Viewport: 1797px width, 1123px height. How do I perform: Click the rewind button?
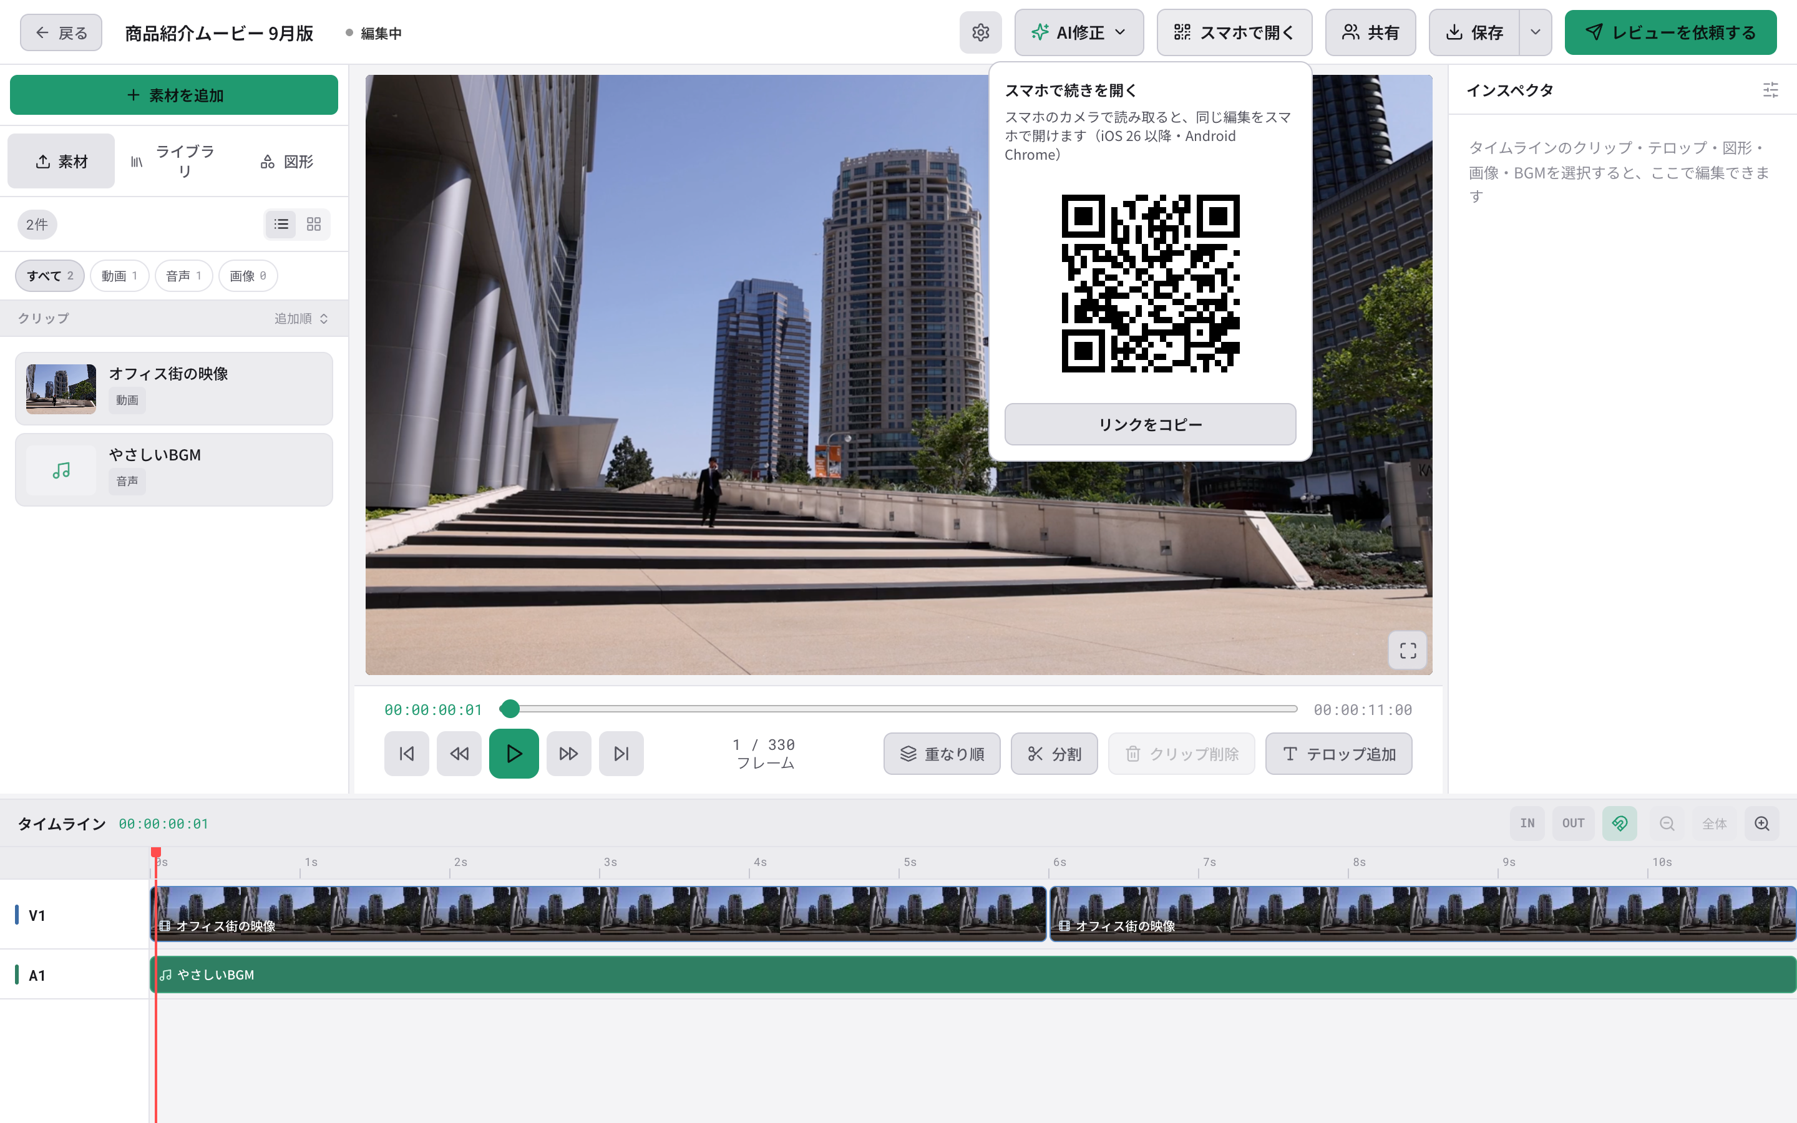[459, 754]
